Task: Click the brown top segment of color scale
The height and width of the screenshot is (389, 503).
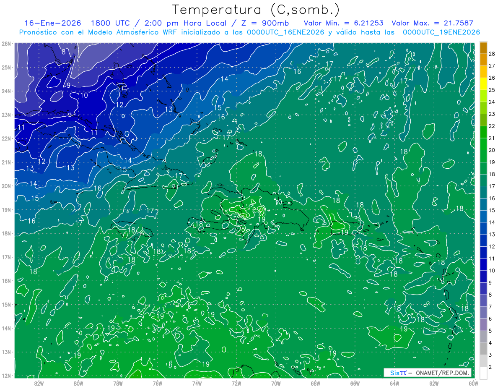Action: tap(483, 48)
